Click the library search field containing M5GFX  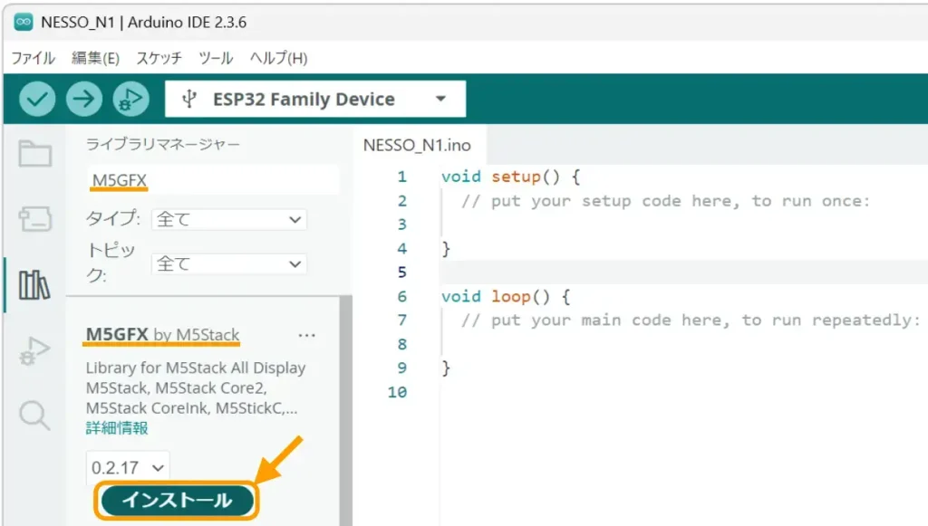[x=213, y=181]
